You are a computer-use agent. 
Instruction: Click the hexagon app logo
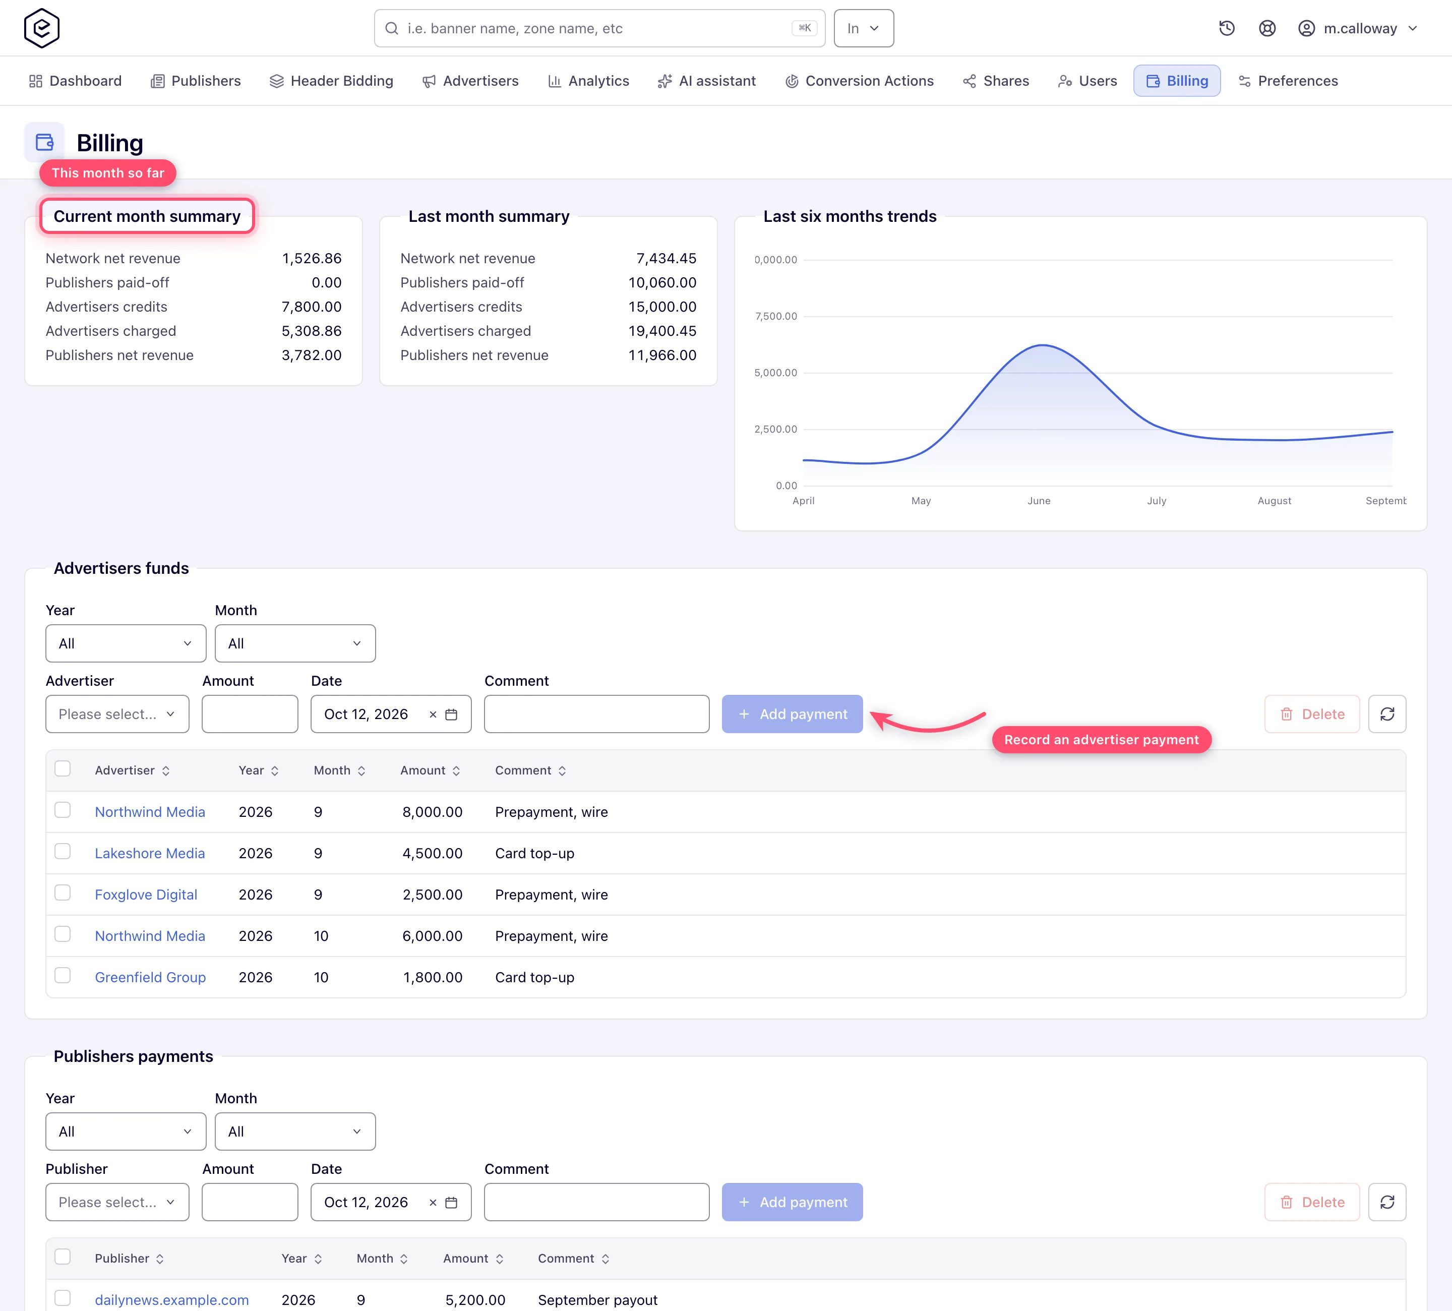[x=42, y=28]
